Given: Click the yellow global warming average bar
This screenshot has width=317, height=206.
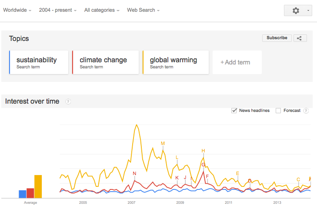Looking at the screenshot, I should click(x=38, y=186).
